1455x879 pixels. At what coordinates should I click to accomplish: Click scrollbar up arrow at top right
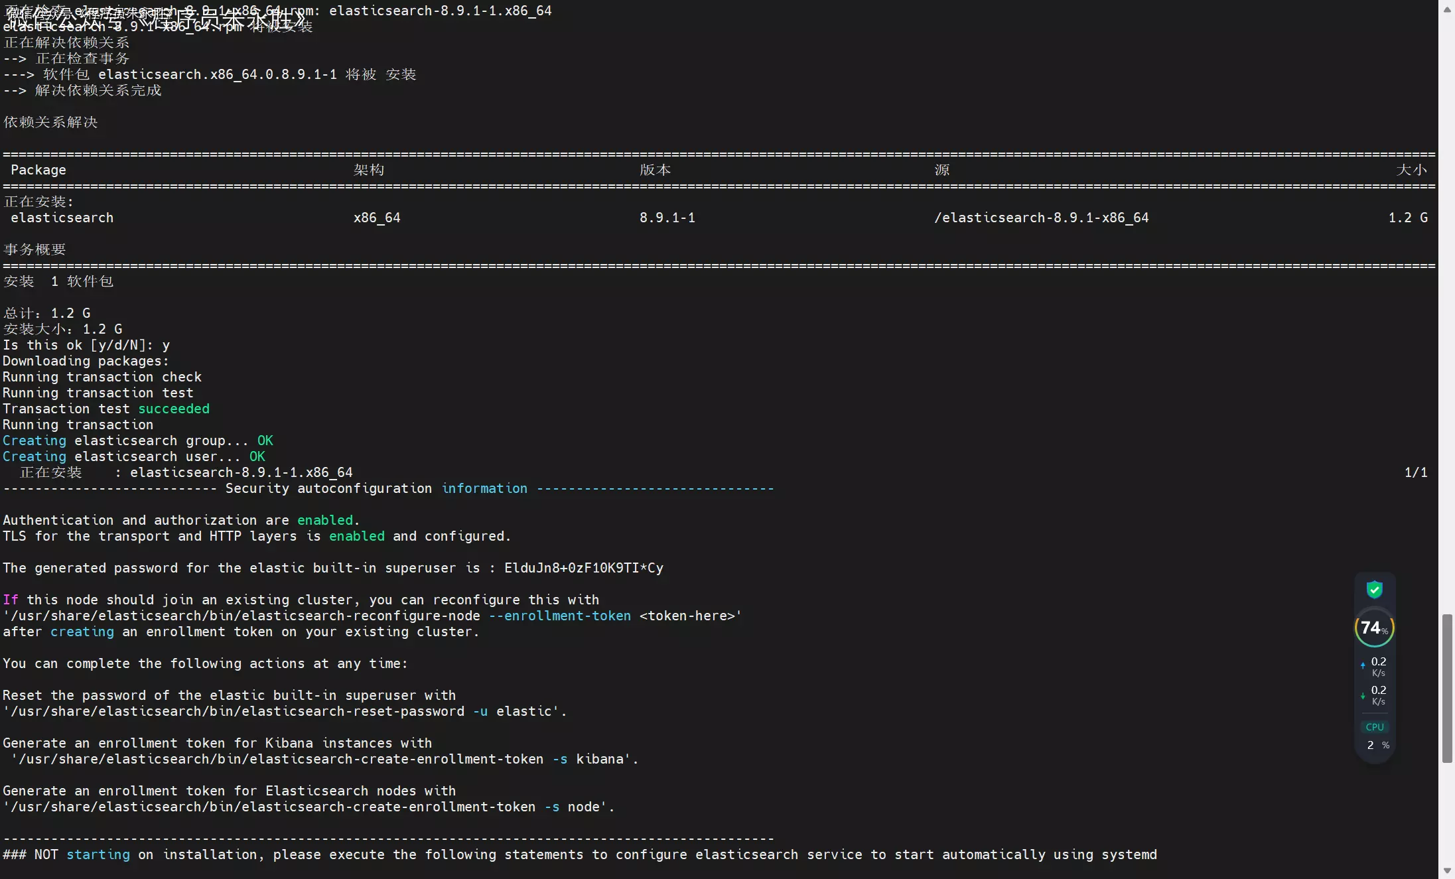point(1447,9)
